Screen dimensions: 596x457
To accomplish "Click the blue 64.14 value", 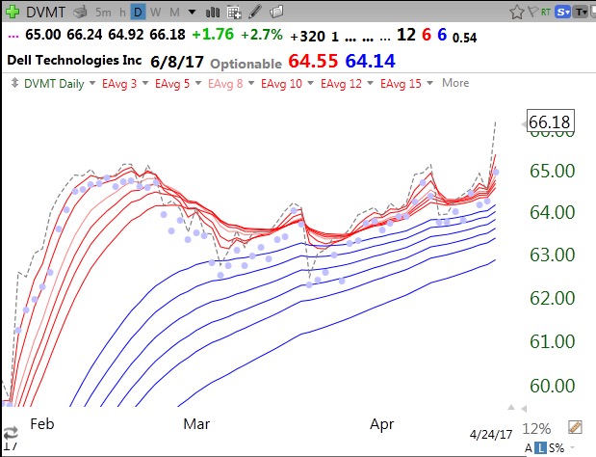I will (371, 61).
